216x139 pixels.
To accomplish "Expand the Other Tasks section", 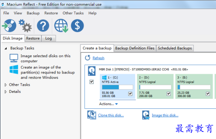I will pos(6,85).
